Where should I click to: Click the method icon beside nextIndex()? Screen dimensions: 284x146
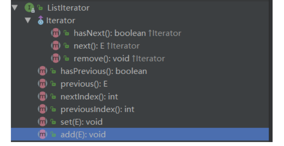pos(42,97)
